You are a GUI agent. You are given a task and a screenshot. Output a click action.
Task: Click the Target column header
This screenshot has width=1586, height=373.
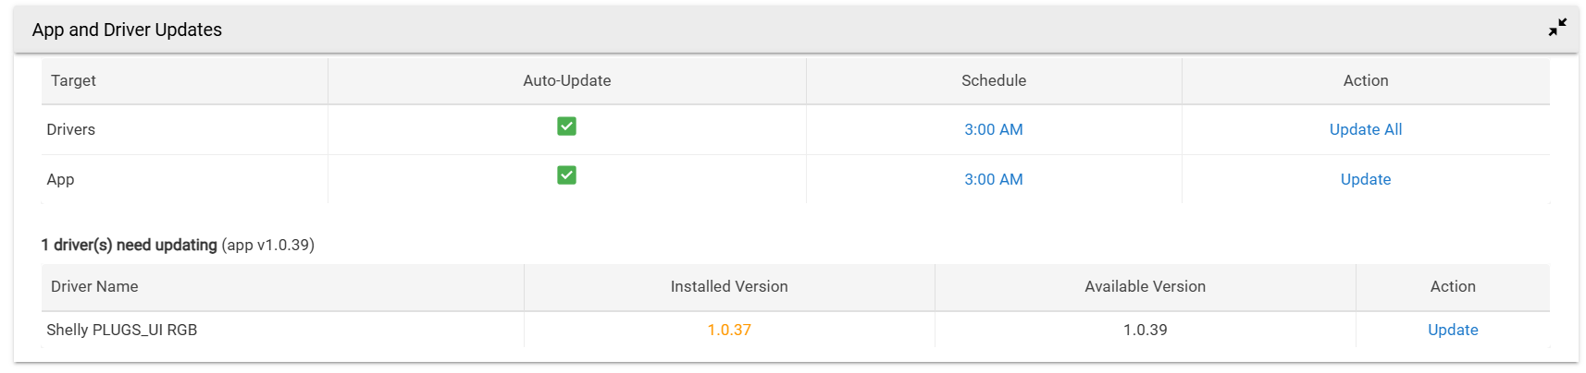tap(73, 80)
